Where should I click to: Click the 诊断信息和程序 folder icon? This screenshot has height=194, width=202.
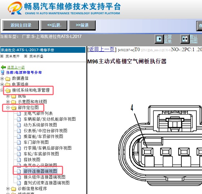click(14, 189)
